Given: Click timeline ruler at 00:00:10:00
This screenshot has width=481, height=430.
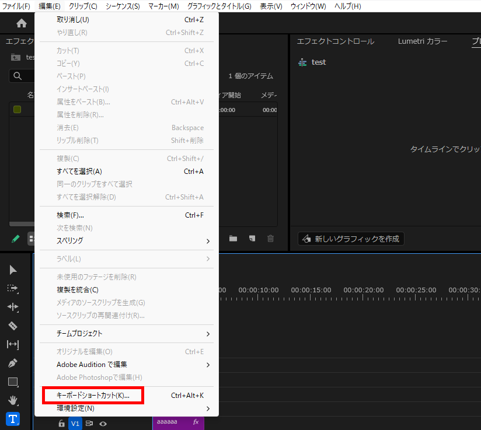Looking at the screenshot, I should (x=258, y=290).
